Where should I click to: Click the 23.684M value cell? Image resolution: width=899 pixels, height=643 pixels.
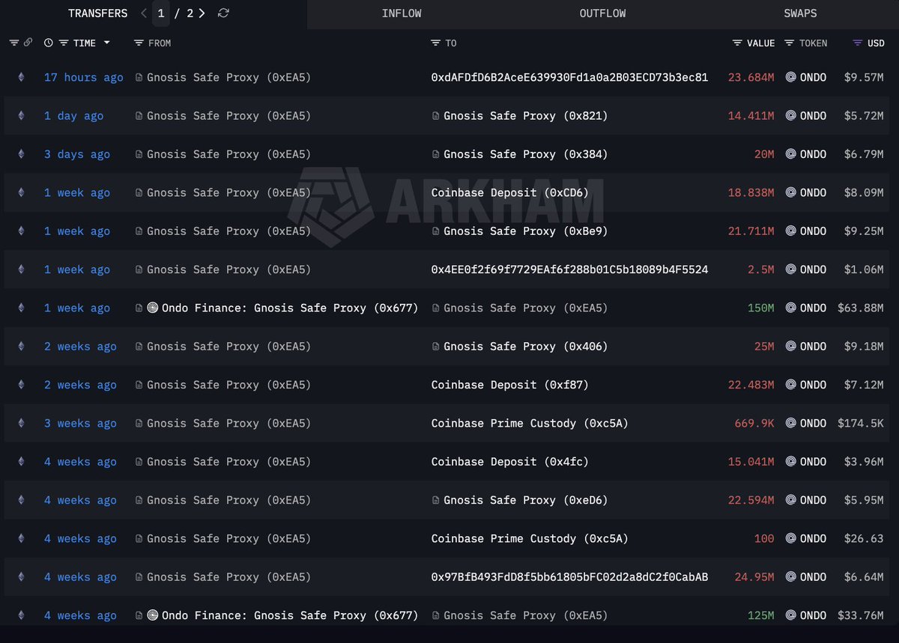(x=751, y=77)
